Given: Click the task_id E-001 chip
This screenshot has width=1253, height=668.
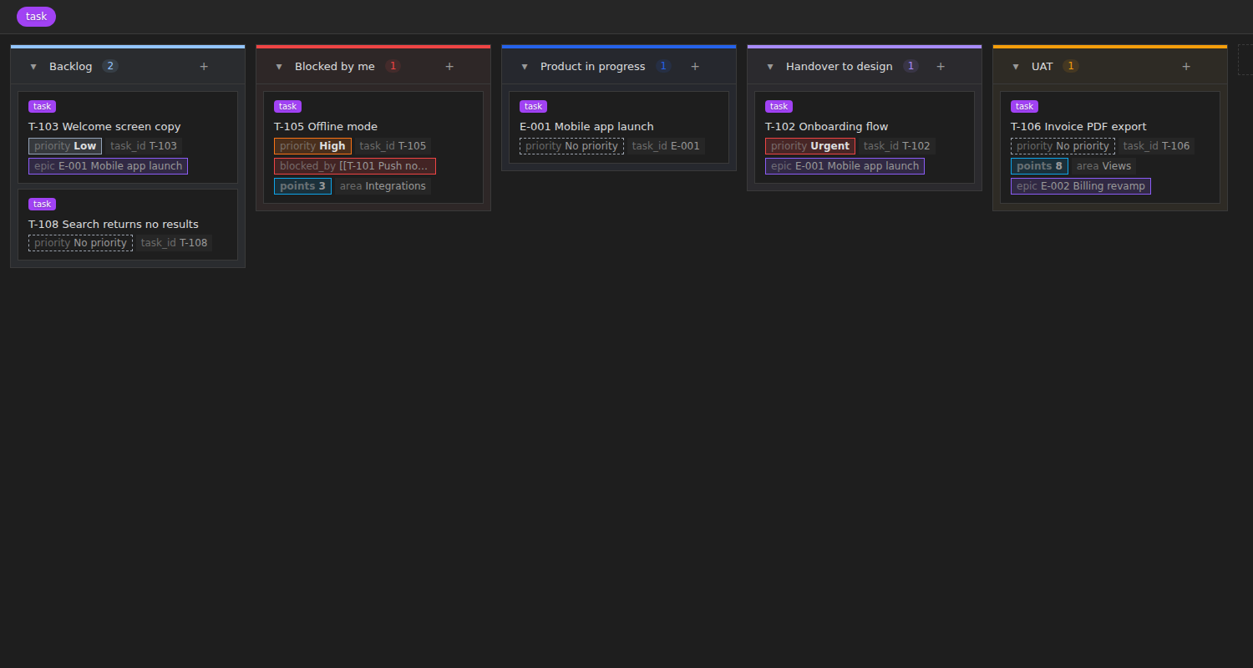Looking at the screenshot, I should tap(666, 146).
